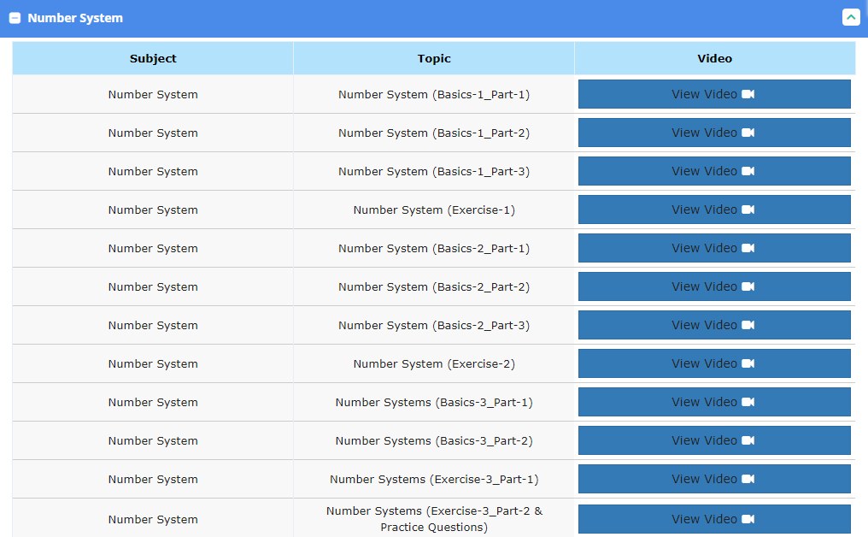Click camera icon in Exercise-1 row
Viewport: 868px width, 537px height.
pyautogui.click(x=748, y=209)
